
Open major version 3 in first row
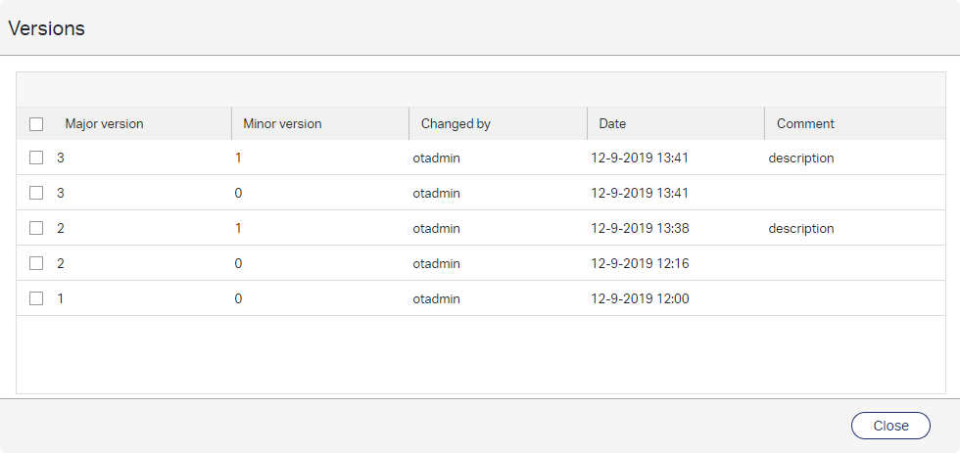click(x=61, y=158)
